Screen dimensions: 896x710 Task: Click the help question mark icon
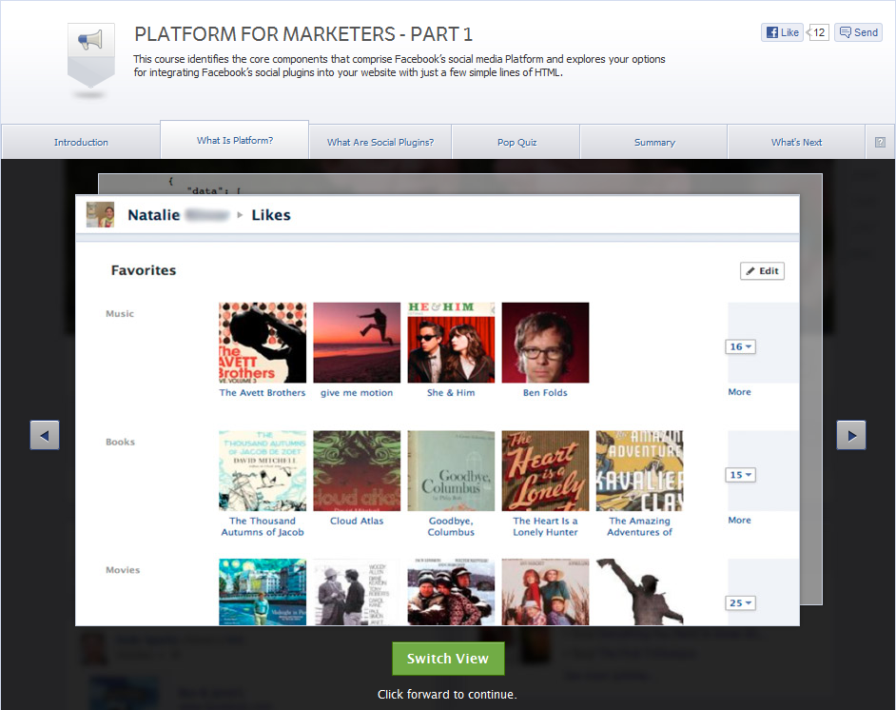880,142
